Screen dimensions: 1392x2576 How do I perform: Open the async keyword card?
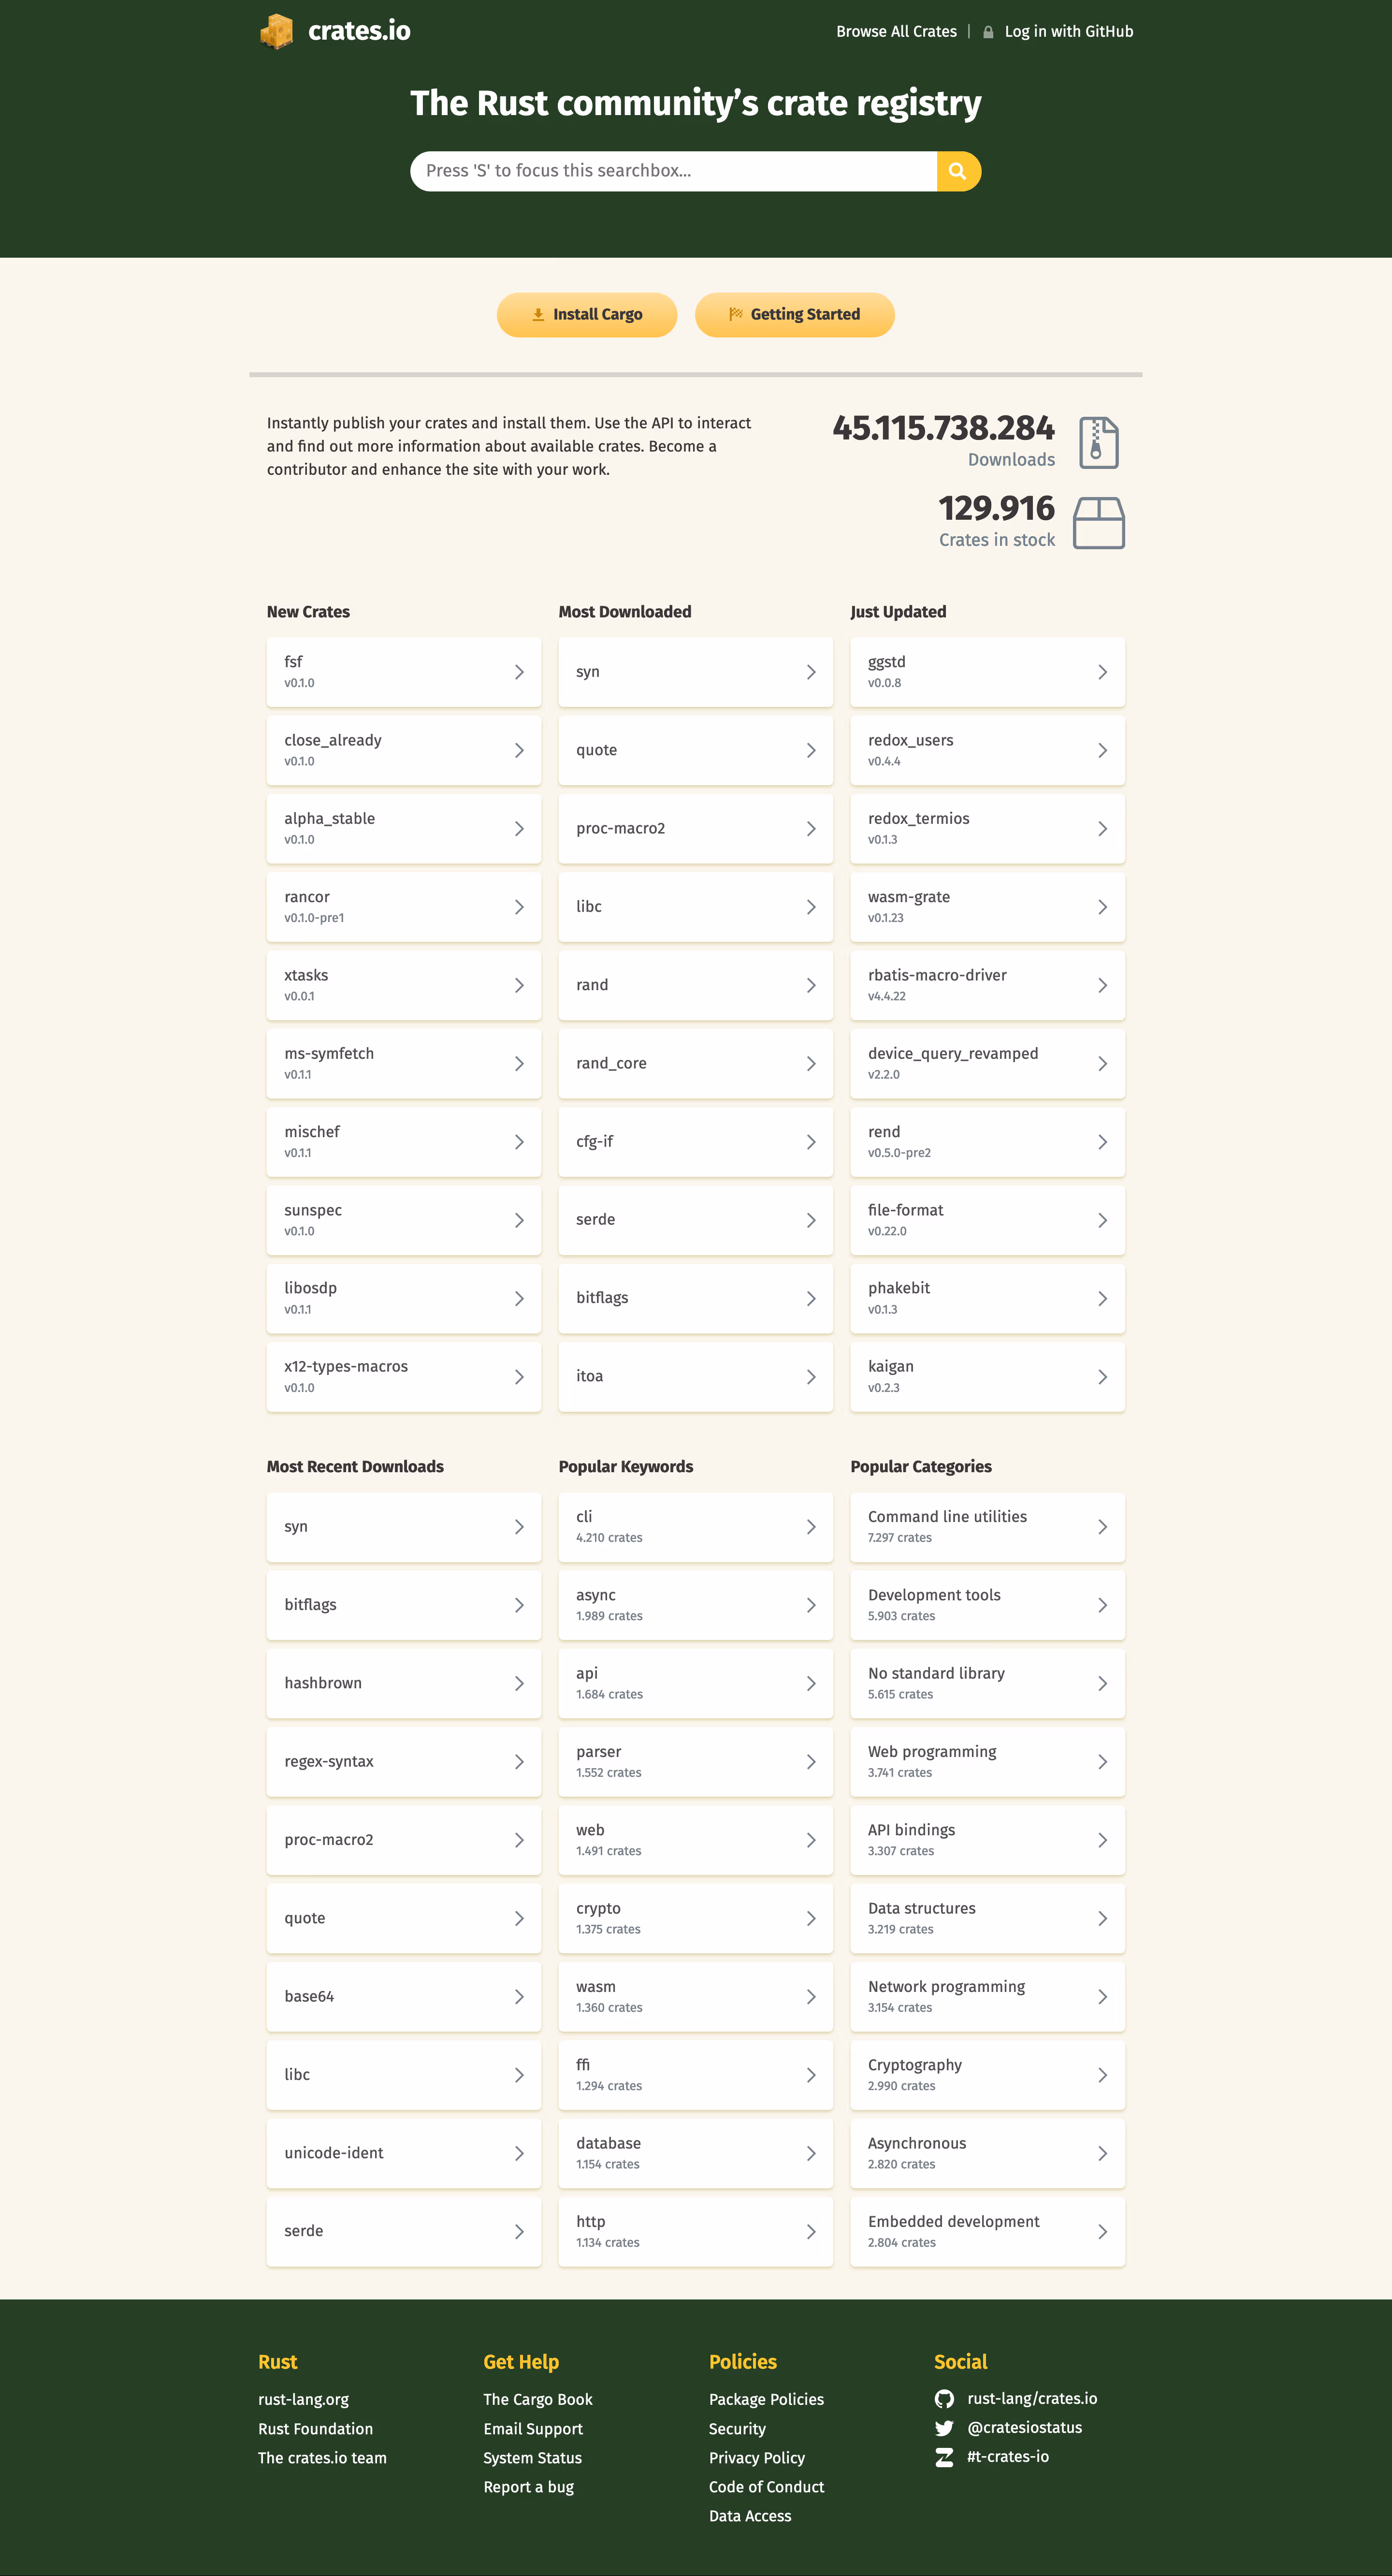[x=695, y=1605]
